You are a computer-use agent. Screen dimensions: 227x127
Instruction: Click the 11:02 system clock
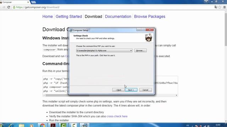click(218, 125)
